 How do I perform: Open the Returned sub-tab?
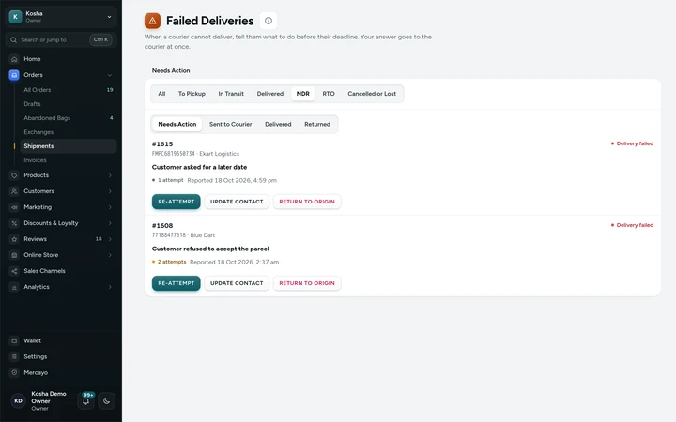tap(317, 124)
